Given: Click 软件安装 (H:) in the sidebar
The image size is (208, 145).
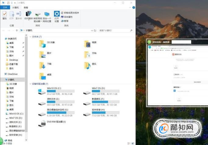Looking at the screenshot, I should (14, 135).
